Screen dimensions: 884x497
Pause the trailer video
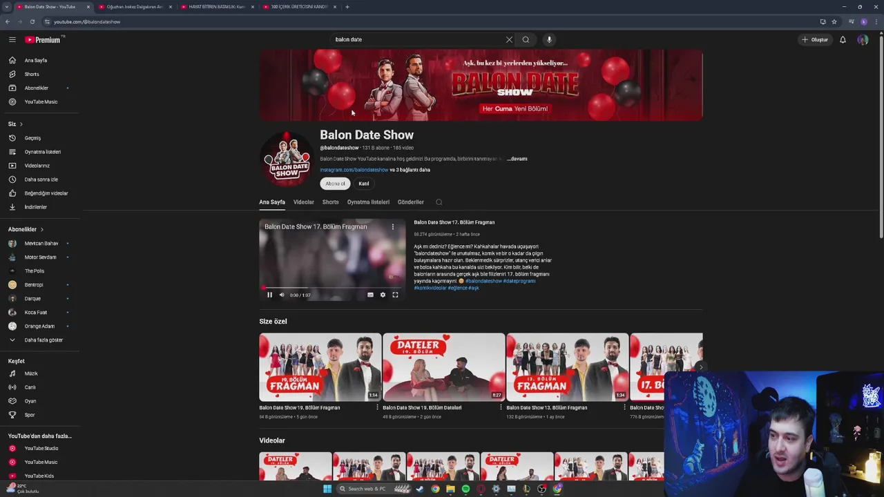click(x=269, y=295)
